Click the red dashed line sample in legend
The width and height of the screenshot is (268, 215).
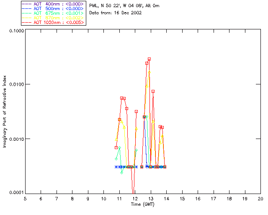tap(27, 22)
